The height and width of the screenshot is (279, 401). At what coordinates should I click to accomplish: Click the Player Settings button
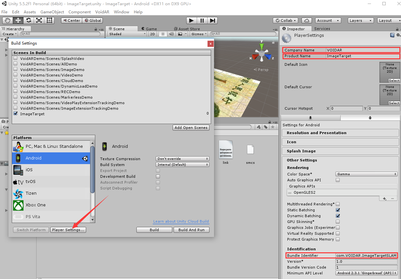pos(68,230)
